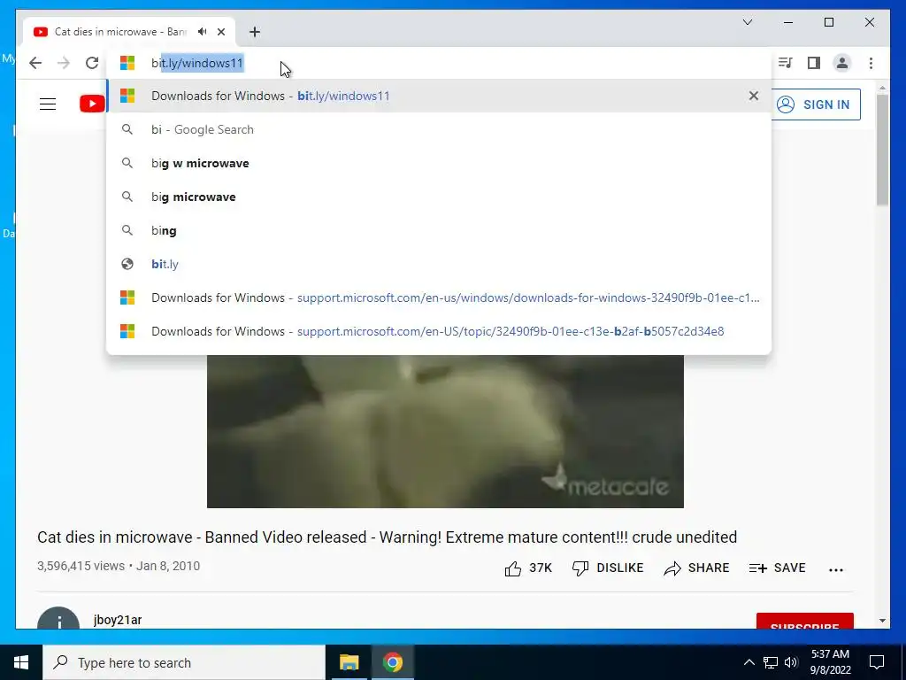906x680 pixels.
Task: Open the network tray icon
Action: [771, 662]
